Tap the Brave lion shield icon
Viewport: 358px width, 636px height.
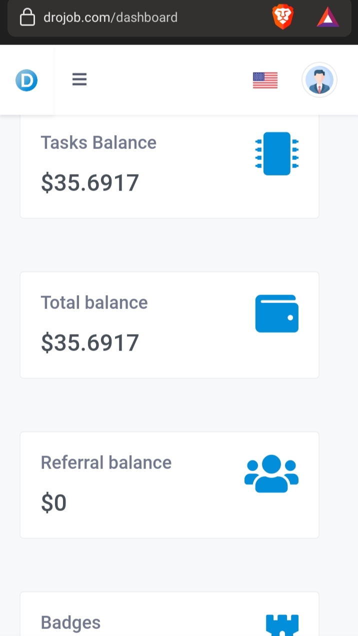(x=282, y=17)
